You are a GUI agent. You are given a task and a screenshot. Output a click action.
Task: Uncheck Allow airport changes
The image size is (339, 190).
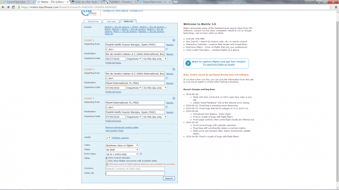pos(107,158)
